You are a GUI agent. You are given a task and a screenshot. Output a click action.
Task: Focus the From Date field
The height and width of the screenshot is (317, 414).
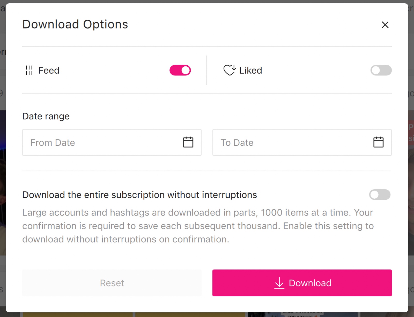112,143
